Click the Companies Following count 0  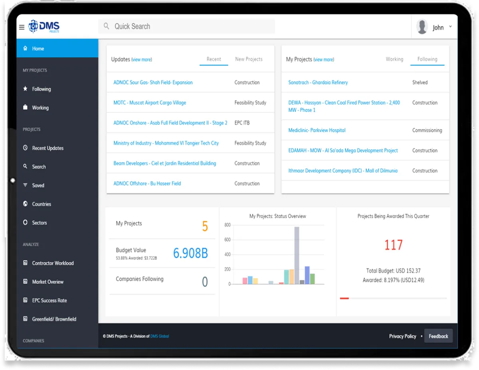(205, 282)
